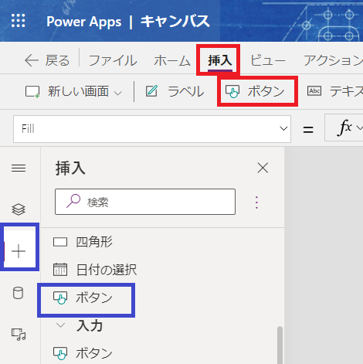Select 日付の選択 in the insert list

pos(95,270)
